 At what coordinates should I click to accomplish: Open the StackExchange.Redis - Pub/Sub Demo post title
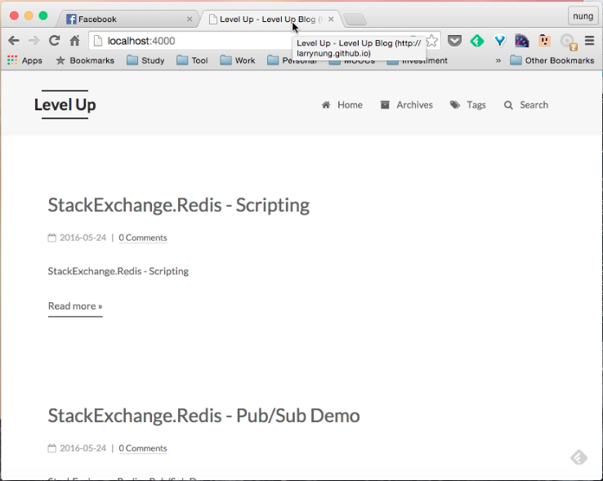tap(203, 416)
